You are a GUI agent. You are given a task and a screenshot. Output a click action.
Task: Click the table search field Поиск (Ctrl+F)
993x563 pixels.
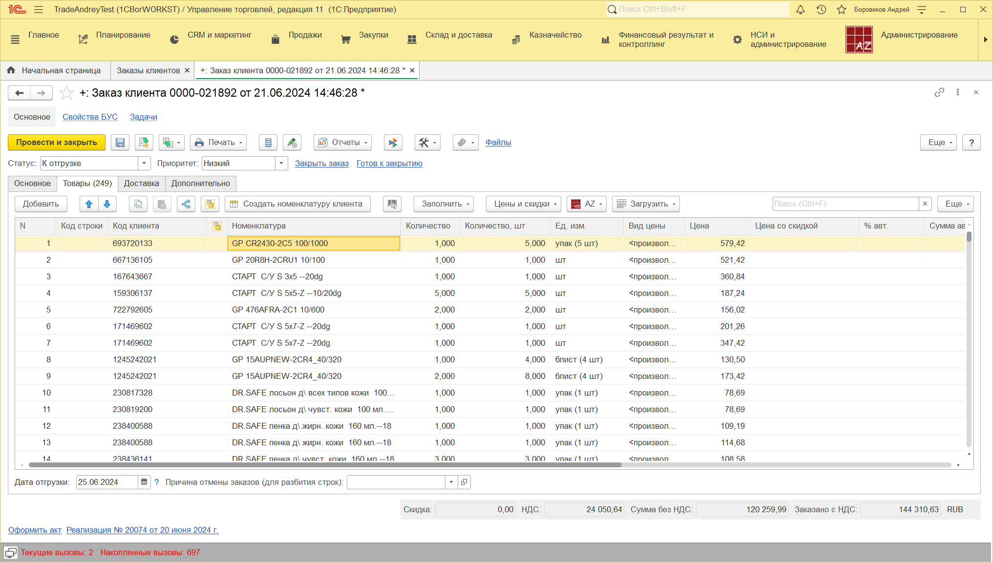tap(845, 204)
